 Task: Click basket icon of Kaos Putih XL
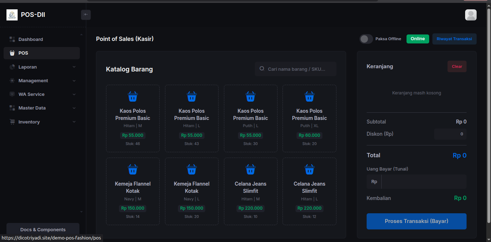click(309, 97)
